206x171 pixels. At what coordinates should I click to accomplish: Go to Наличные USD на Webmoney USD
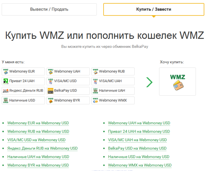click(139, 157)
